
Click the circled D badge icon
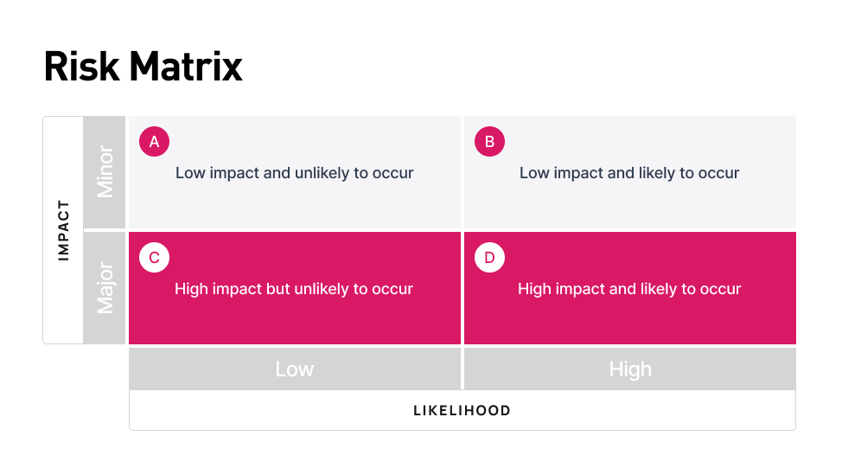click(x=489, y=258)
